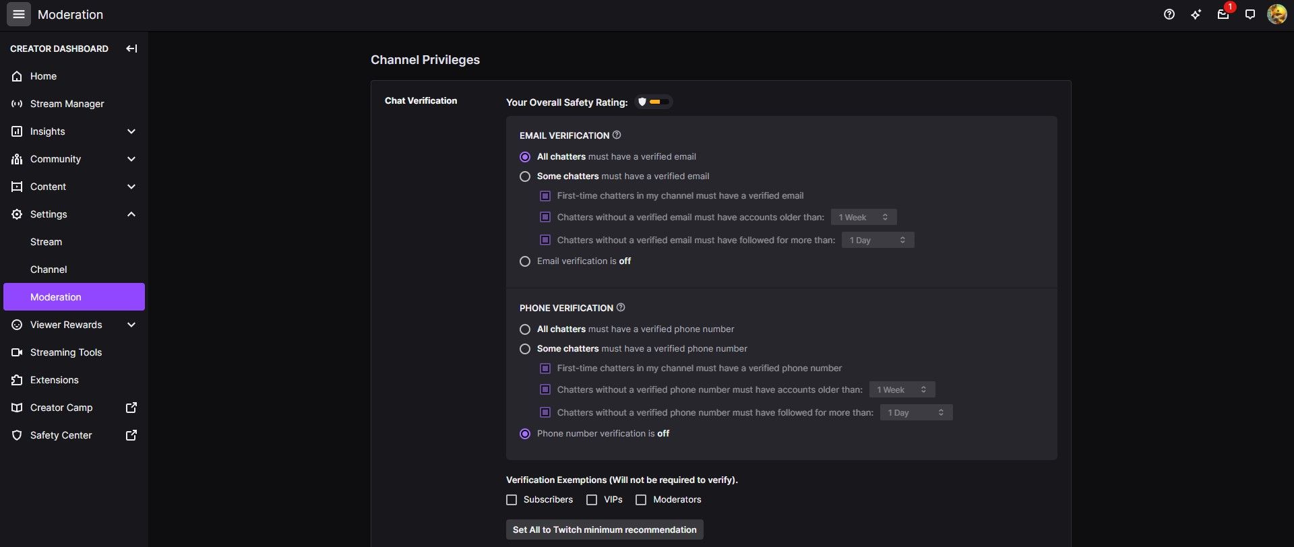Open Stream Manager page
Screen dimensions: 1294x547
pos(74,104)
